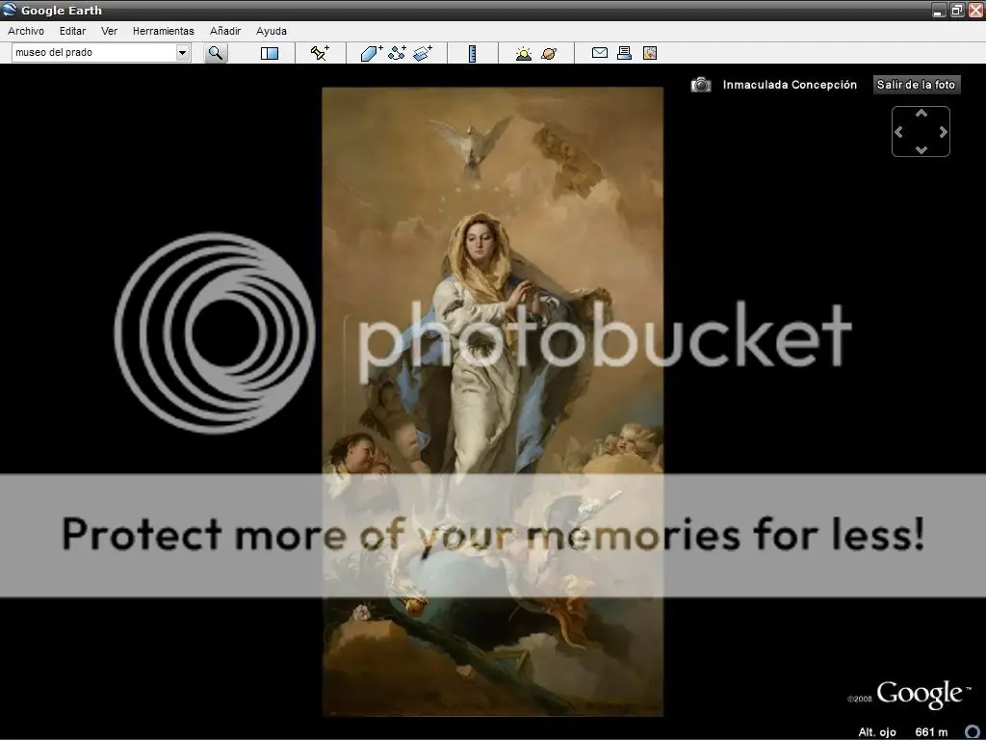Click the Inmaculada Concepción photo title
Image resolution: width=986 pixels, height=740 pixels.
click(x=790, y=85)
